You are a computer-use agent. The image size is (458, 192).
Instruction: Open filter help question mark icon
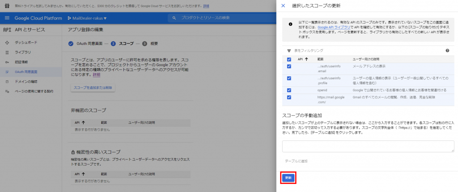(447, 51)
